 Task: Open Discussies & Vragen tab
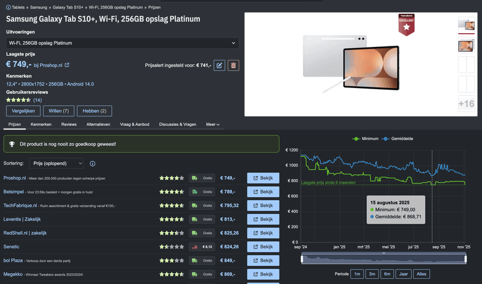tap(177, 124)
